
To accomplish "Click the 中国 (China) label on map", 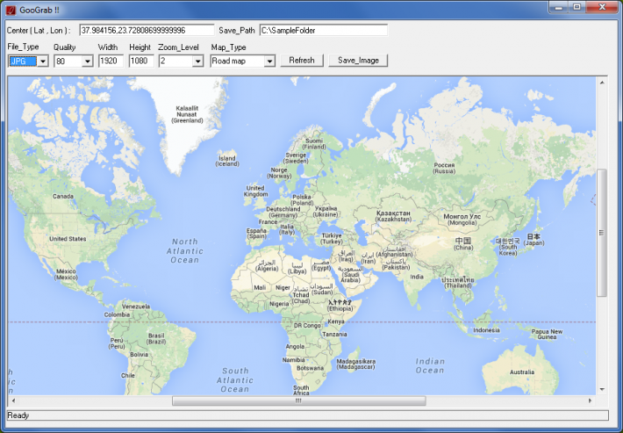I will click(463, 244).
